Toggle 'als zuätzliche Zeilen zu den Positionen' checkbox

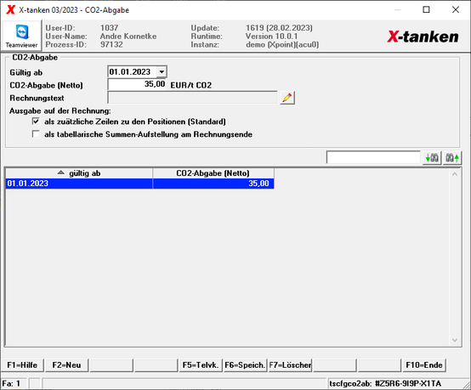tap(36, 122)
